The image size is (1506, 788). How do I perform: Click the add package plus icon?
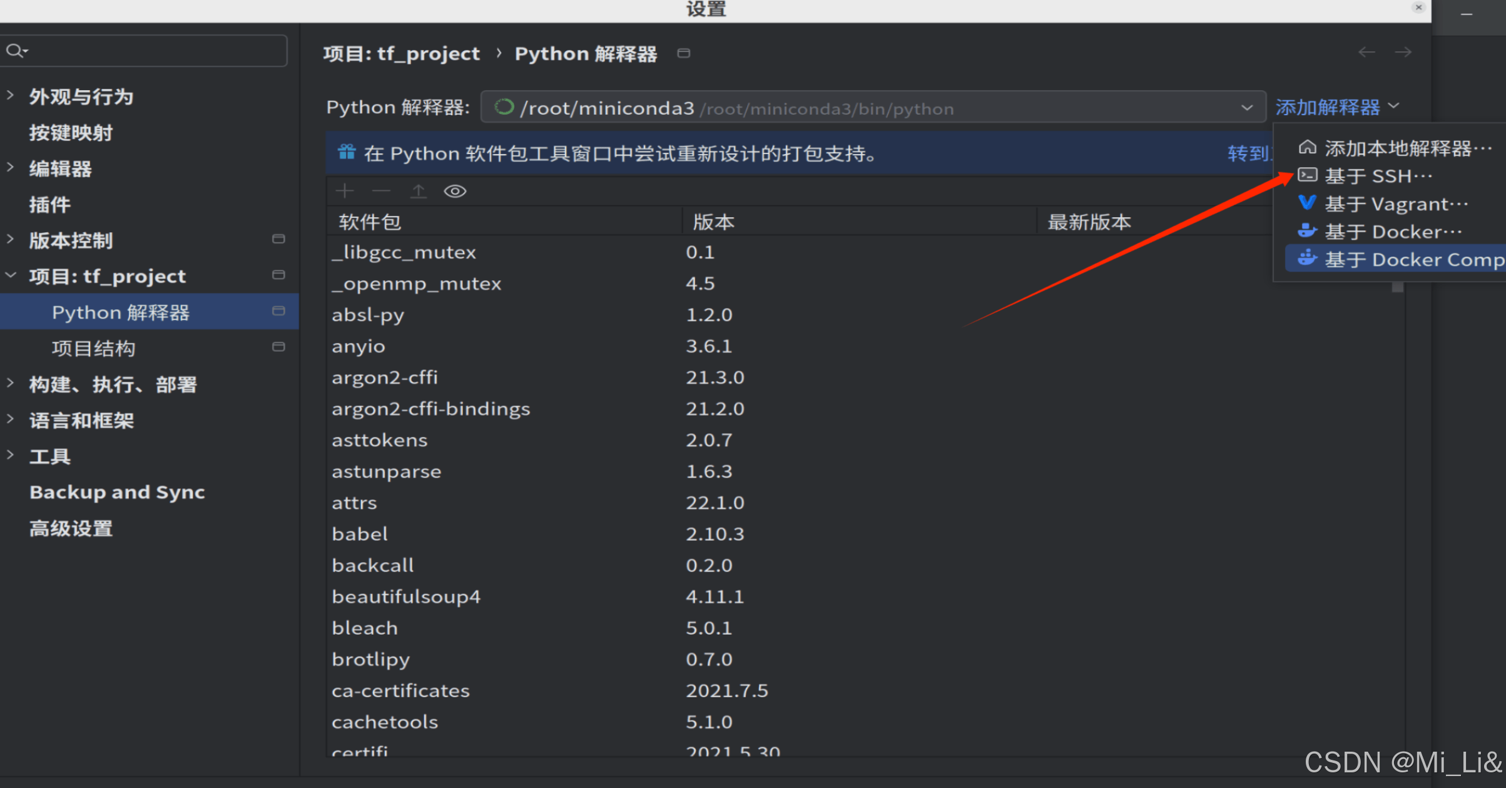(345, 191)
